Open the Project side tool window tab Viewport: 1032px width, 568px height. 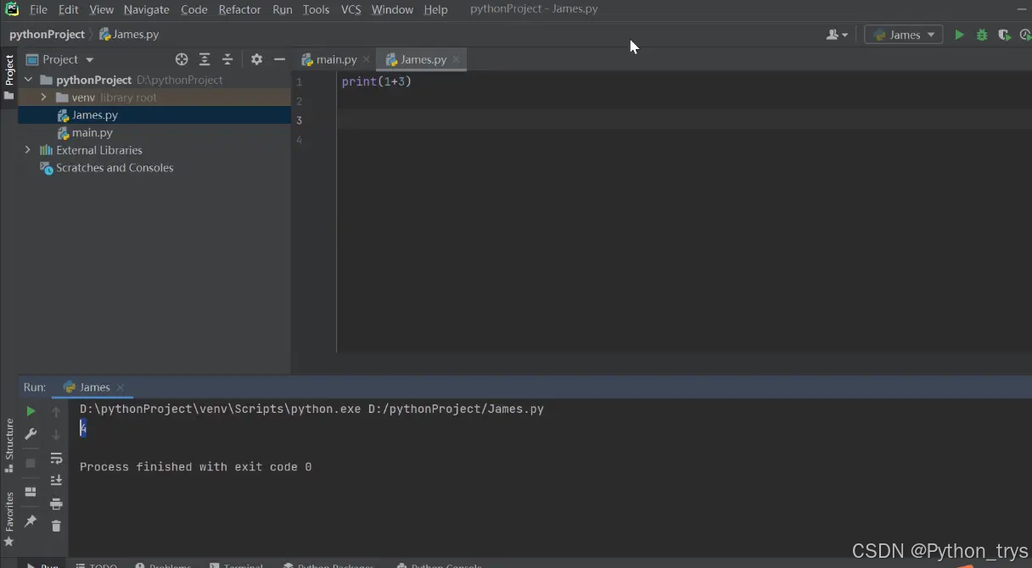(x=9, y=77)
